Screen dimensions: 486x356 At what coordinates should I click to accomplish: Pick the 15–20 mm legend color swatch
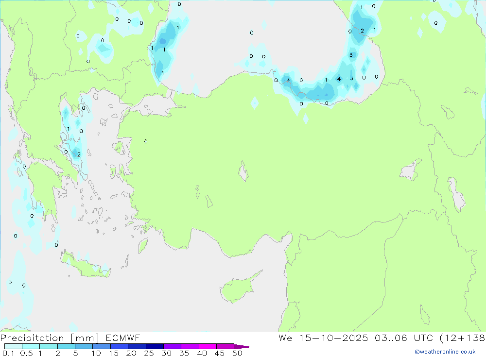[119, 346]
